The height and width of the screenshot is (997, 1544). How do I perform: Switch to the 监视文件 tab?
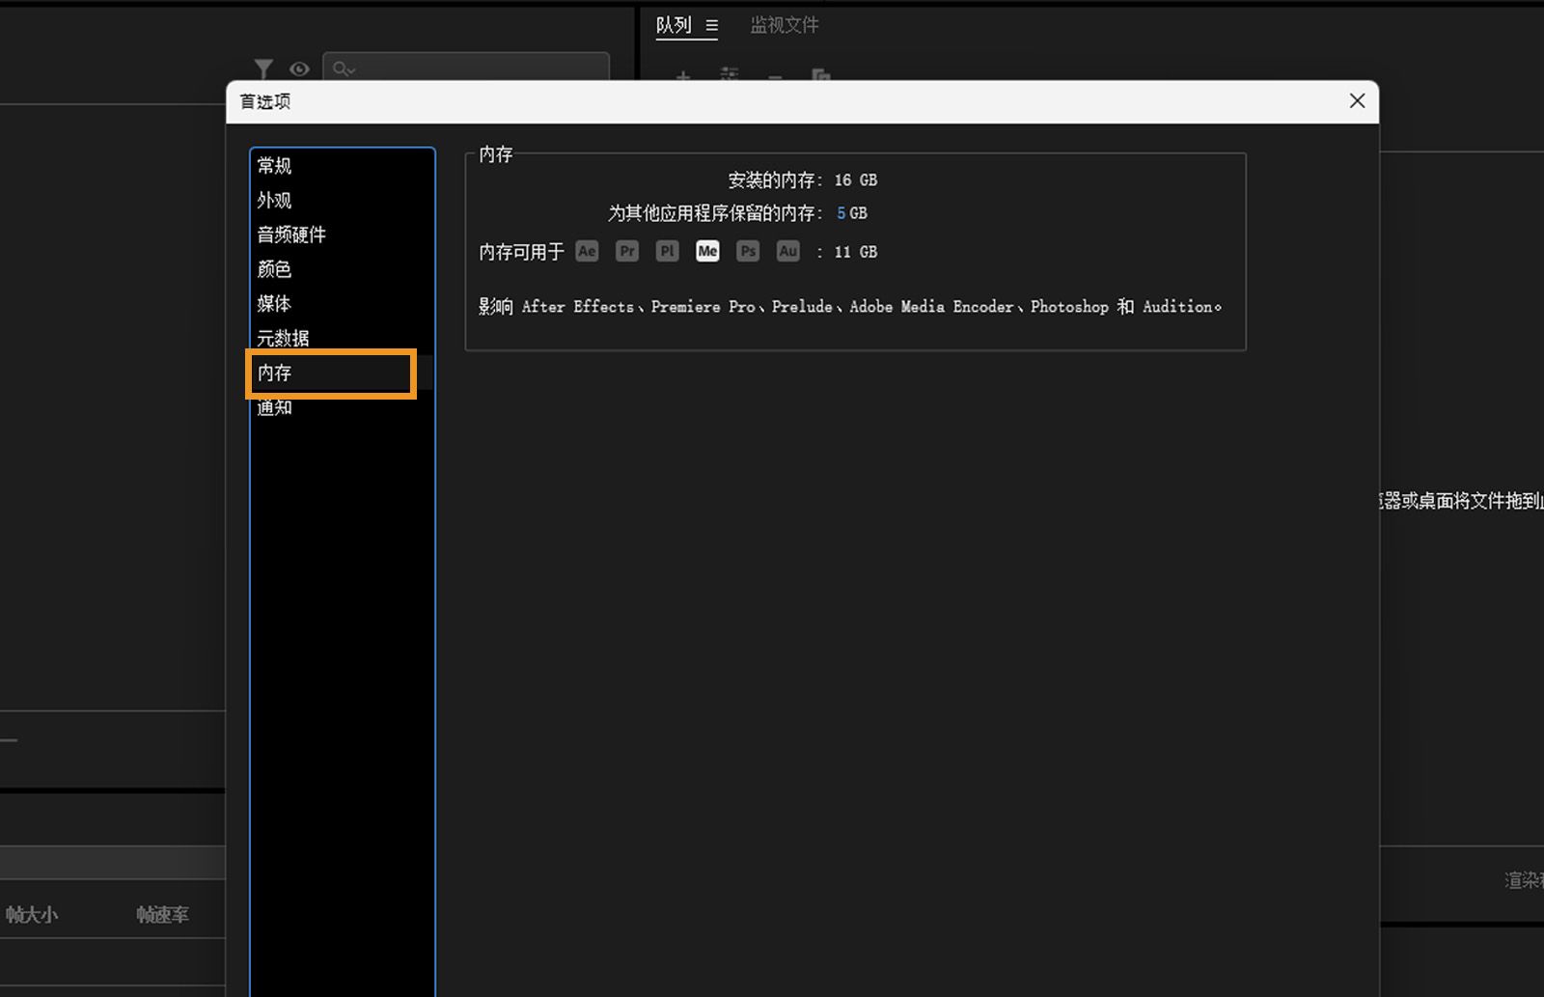tap(784, 25)
